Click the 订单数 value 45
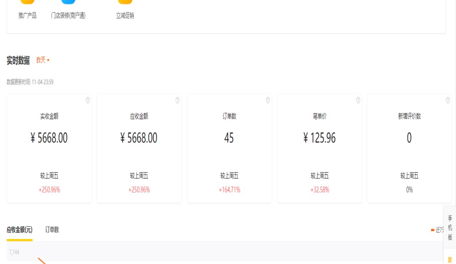The image size is (456, 264). coord(229,138)
